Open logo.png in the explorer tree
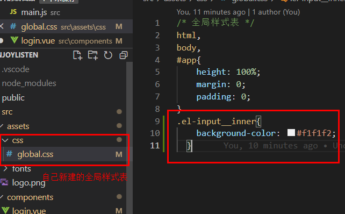This screenshot has height=214, width=345. coord(28,183)
